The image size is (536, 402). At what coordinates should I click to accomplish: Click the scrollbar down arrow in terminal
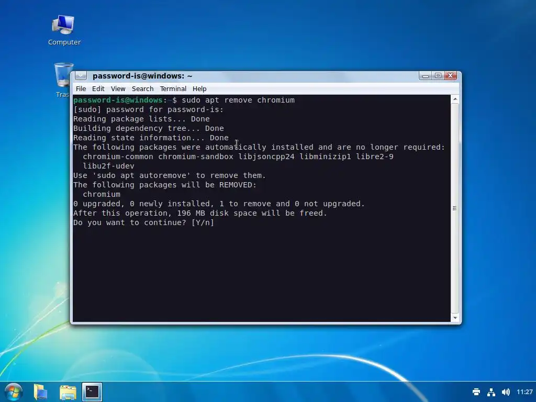pos(455,318)
